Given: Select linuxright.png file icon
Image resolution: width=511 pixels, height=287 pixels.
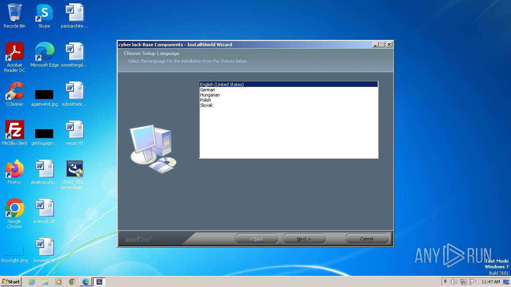Looking at the screenshot, I should (14, 255).
